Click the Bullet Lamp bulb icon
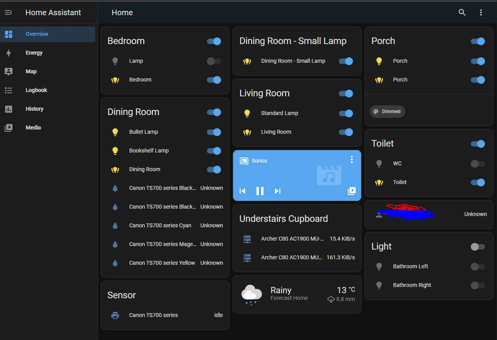This screenshot has height=340, width=497. click(x=115, y=132)
